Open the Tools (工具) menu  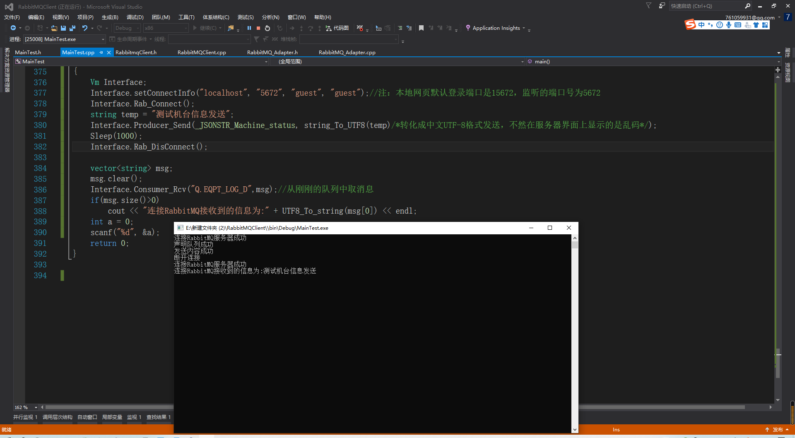coord(186,17)
